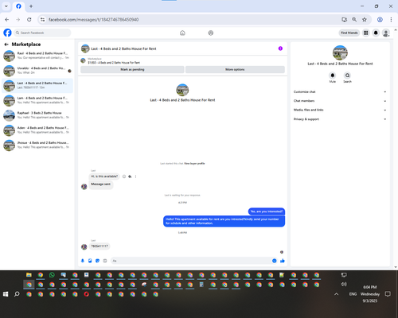Open the Facebook apps menu grid icon
This screenshot has width=398, height=318.
365,33
